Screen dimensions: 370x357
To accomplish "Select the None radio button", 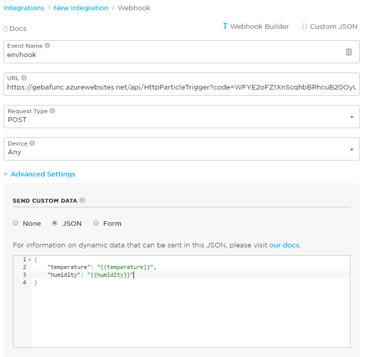I will (x=15, y=223).
